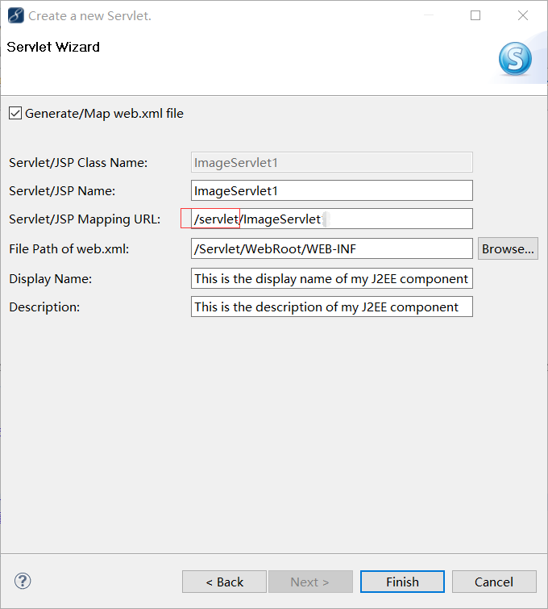
Task: Click the Next button
Action: coord(310,582)
